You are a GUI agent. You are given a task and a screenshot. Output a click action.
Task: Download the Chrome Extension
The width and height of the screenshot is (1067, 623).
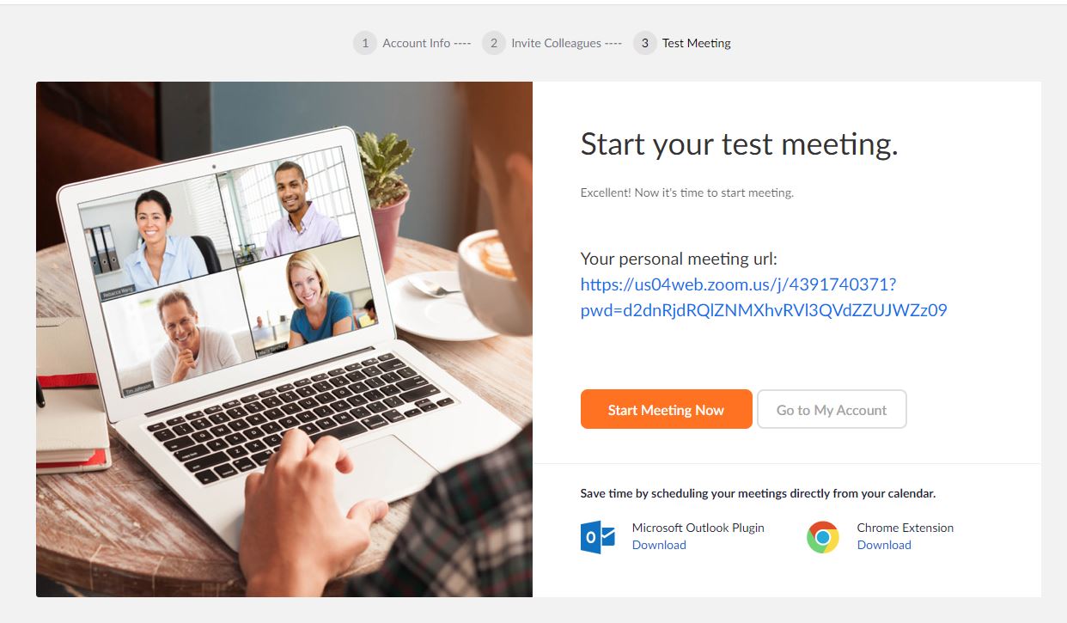[x=884, y=545]
